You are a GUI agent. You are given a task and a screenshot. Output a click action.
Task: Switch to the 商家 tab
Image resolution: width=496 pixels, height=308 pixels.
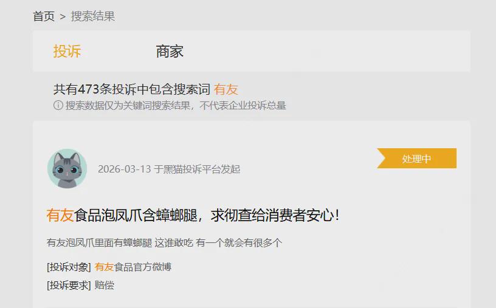coord(170,51)
